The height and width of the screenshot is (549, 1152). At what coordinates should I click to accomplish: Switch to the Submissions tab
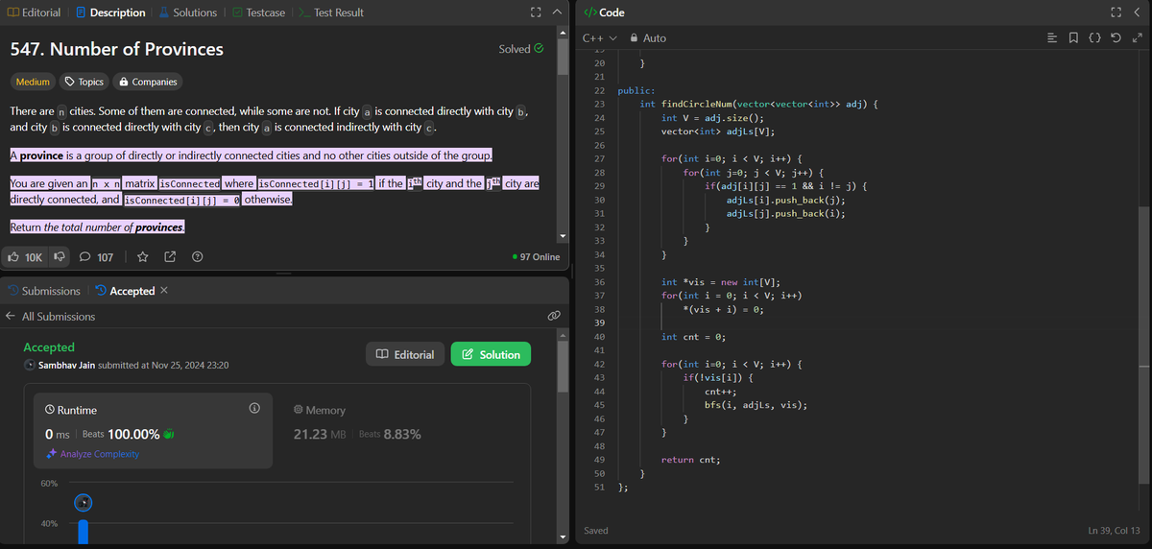[x=44, y=291]
